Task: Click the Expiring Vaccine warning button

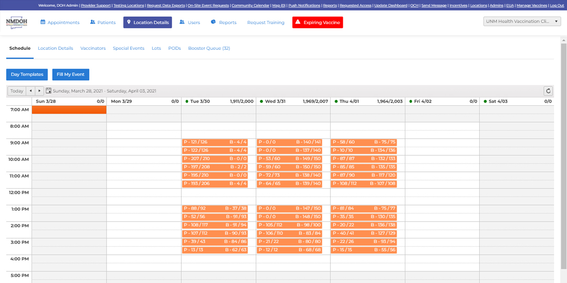Action: [x=317, y=23]
